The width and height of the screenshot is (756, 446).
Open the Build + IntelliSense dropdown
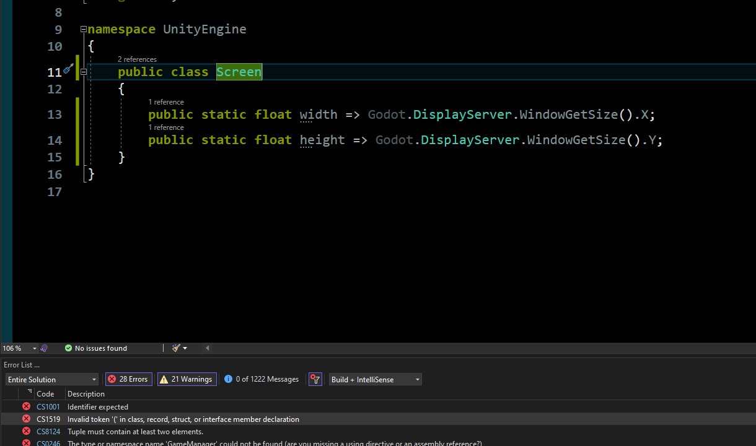(x=375, y=379)
